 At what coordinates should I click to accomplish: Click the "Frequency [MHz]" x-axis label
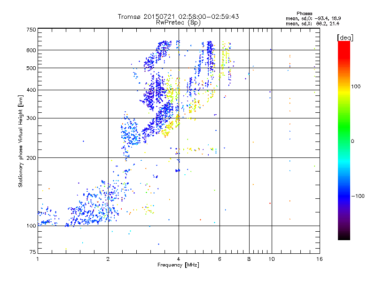(x=178, y=265)
